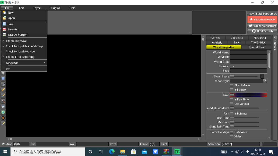Expand the Utilities side panel arrow
The height and width of the screenshot is (156, 278).
click(x=275, y=37)
